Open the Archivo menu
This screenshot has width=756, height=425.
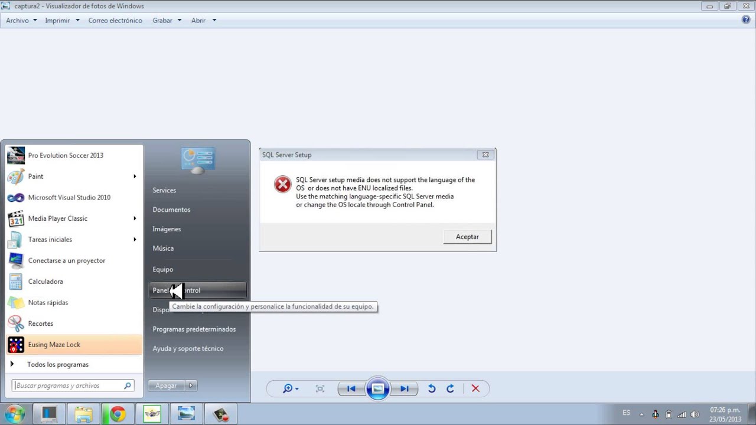(x=21, y=20)
